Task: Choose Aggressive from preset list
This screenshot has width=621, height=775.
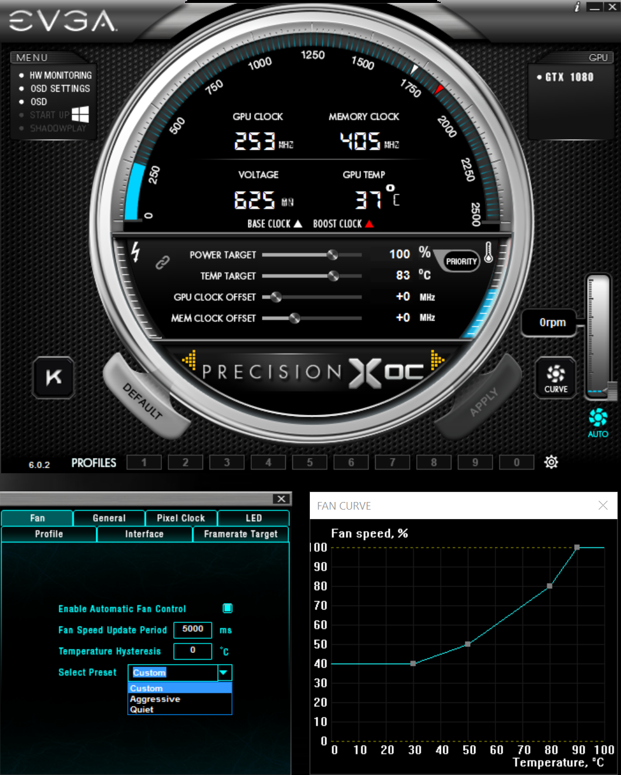Action: (154, 699)
